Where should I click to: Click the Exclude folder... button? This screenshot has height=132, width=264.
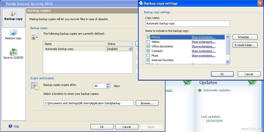click(245, 45)
